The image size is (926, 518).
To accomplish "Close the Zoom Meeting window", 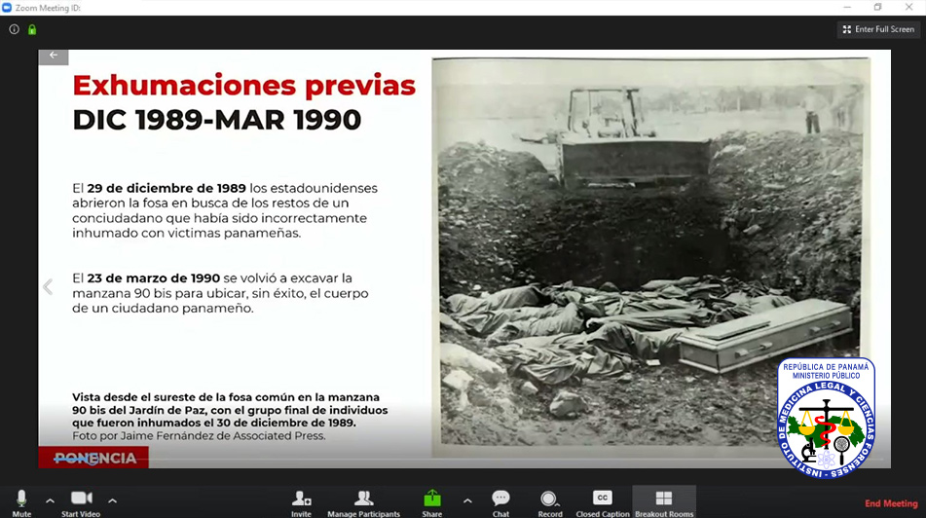I will [x=908, y=7].
